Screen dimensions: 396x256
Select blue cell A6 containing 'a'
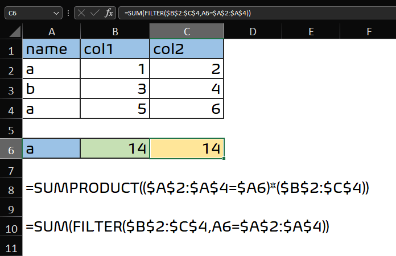click(x=51, y=148)
